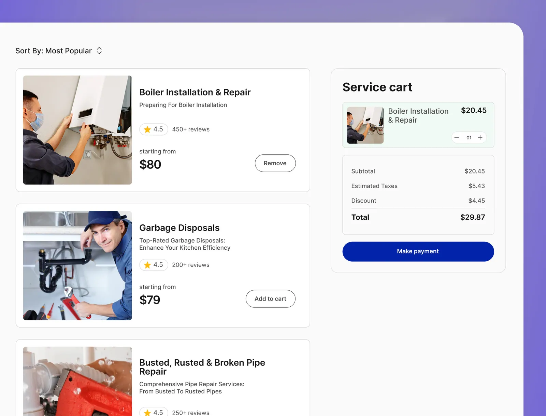Click 'Comprehensive Pipe Repair Services' description

click(x=192, y=388)
